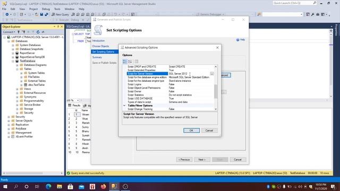Collapse the TestDatabase node
The height and width of the screenshot is (191, 340).
(x=13, y=61)
